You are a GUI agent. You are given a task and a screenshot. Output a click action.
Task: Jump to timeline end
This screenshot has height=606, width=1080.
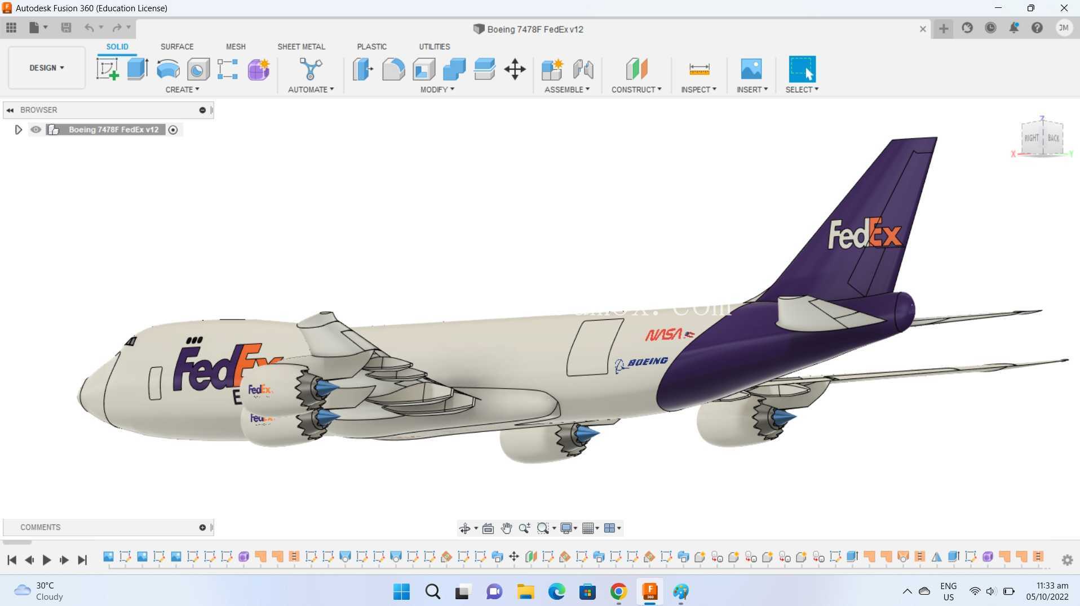82,560
